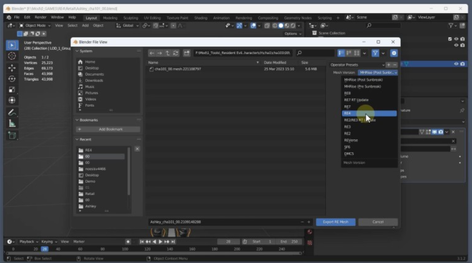Select the Measure tool in left toolbar
The image size is (472, 263).
(12, 123)
